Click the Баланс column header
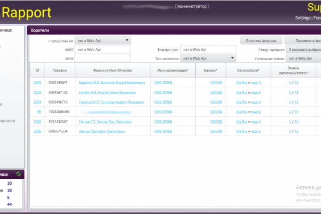This screenshot has width=321, height=214. (210, 70)
